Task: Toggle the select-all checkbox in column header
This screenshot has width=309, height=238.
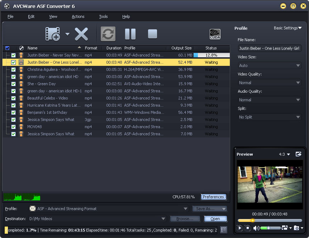Action: (7, 48)
